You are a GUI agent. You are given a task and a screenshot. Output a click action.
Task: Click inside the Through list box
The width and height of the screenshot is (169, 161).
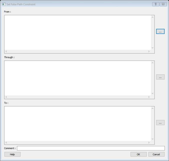click(78, 78)
